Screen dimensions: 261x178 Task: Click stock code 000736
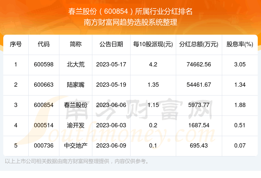point(44,146)
